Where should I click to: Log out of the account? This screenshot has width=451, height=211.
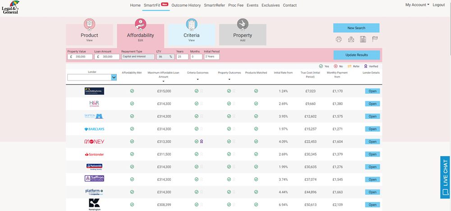[439, 5]
